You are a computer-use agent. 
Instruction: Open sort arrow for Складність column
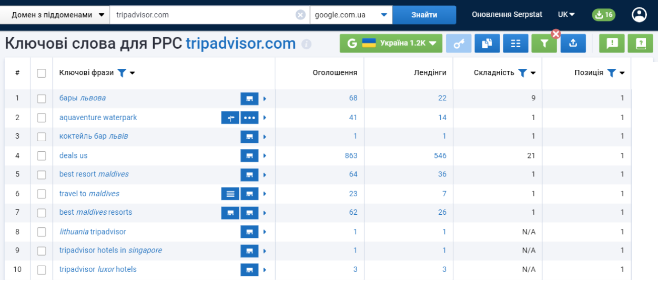533,73
